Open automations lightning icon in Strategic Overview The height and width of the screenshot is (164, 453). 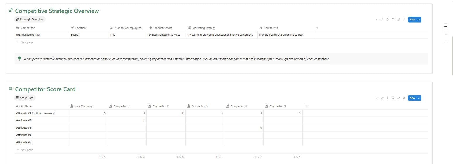click(387, 20)
